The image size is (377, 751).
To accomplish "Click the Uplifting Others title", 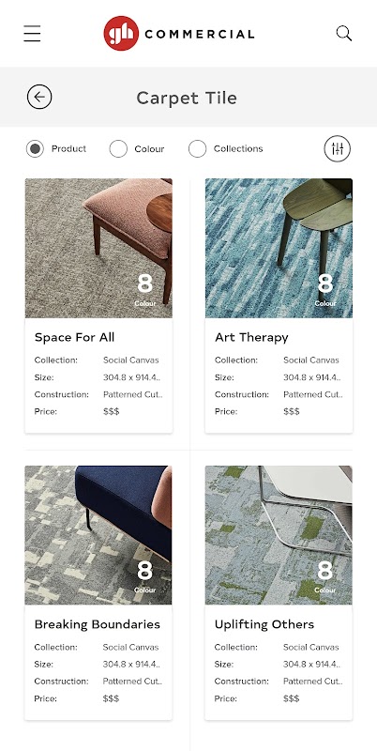I will pos(264,625).
